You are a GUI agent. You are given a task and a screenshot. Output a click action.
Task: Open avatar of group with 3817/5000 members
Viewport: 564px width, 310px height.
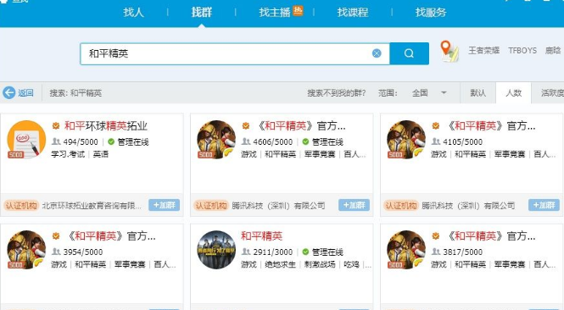(x=406, y=250)
